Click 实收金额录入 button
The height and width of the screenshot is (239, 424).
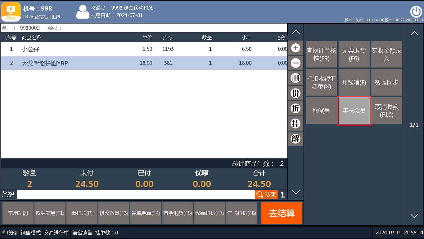click(x=387, y=54)
